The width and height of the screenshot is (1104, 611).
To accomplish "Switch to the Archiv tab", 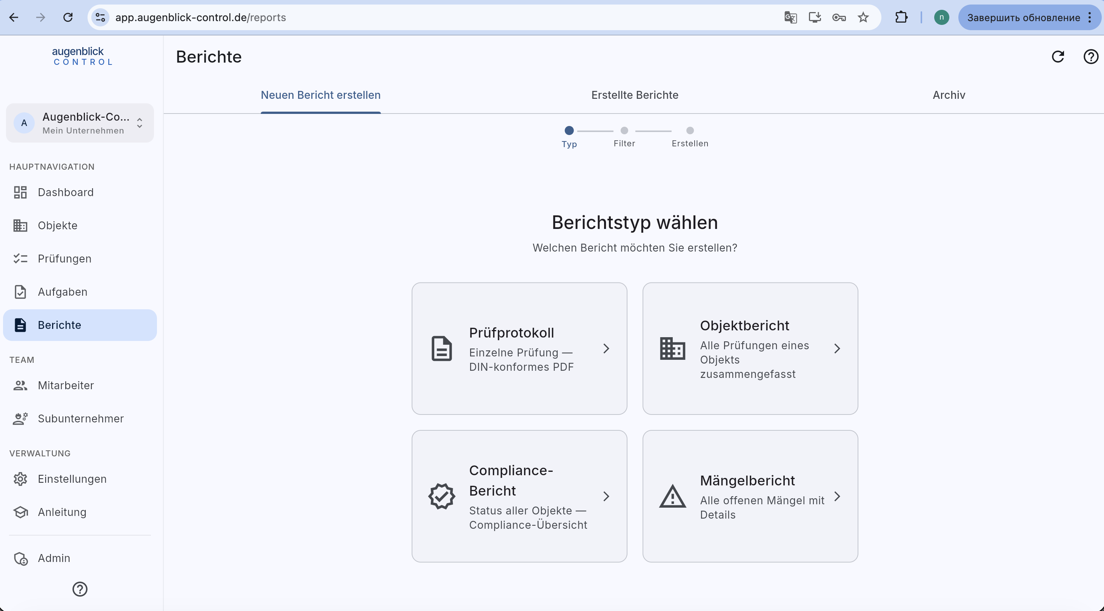I will pos(949,95).
